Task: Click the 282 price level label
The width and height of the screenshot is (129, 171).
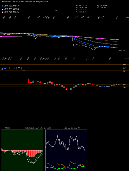Action: 124,71
